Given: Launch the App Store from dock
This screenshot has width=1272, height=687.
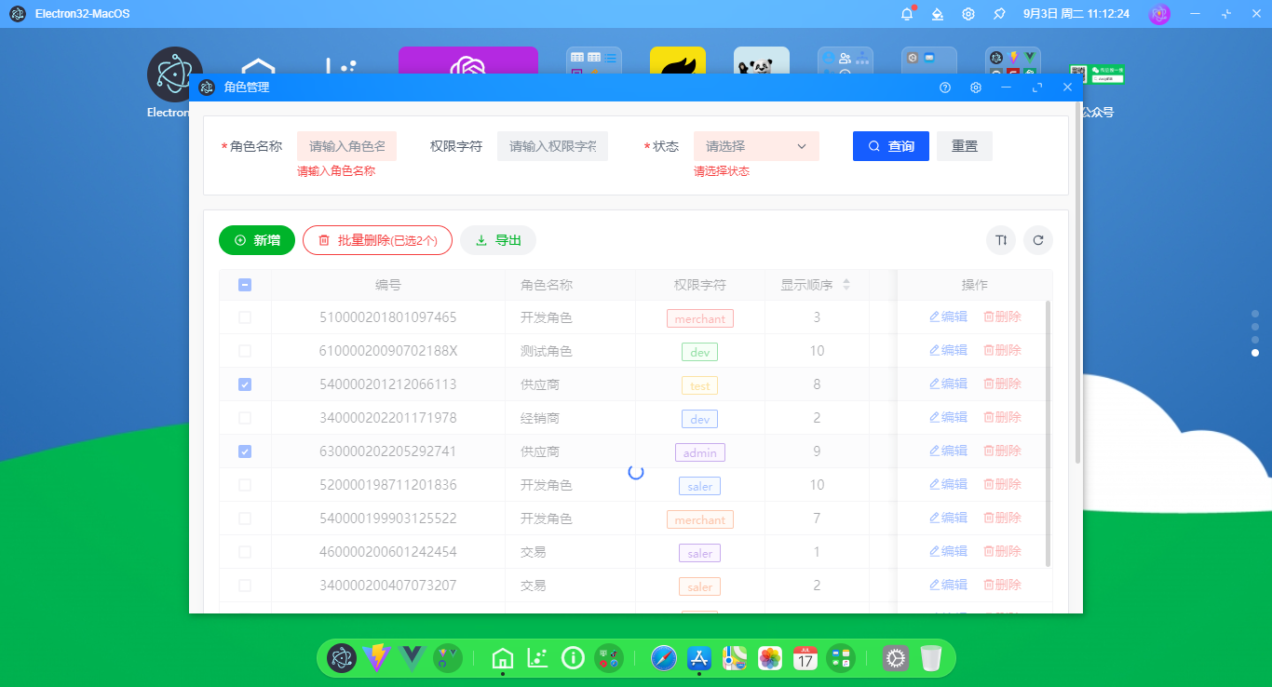Looking at the screenshot, I should coord(699,658).
